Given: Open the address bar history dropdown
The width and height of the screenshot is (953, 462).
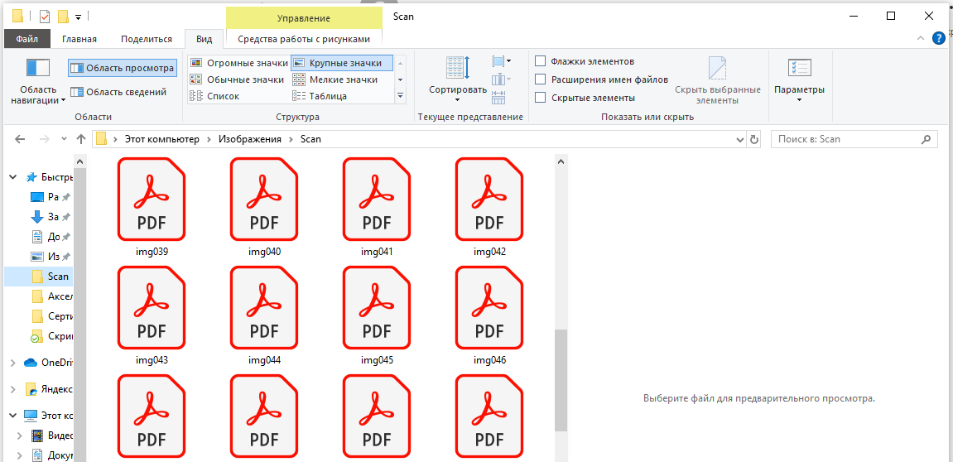Looking at the screenshot, I should [739, 139].
